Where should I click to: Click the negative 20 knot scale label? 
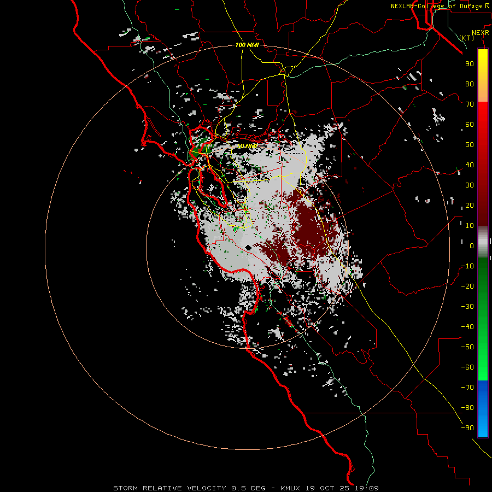coord(467,286)
